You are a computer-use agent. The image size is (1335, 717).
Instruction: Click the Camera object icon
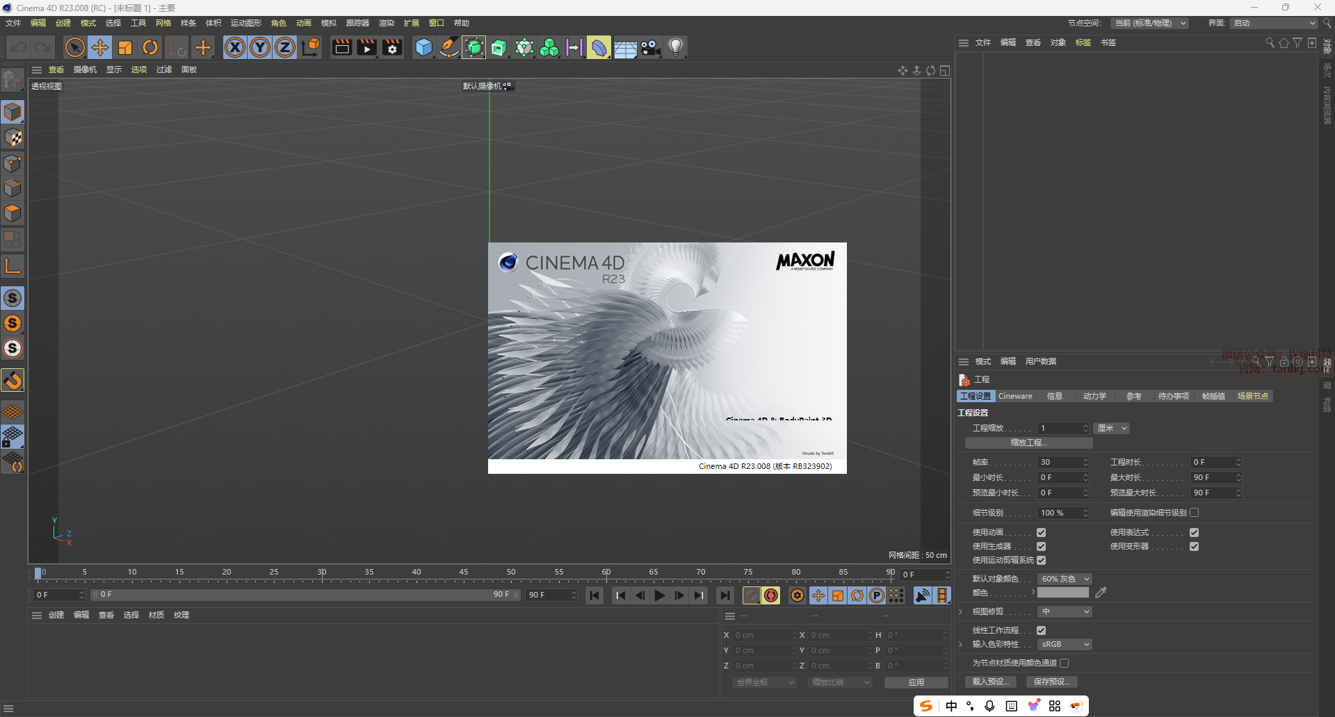650,48
